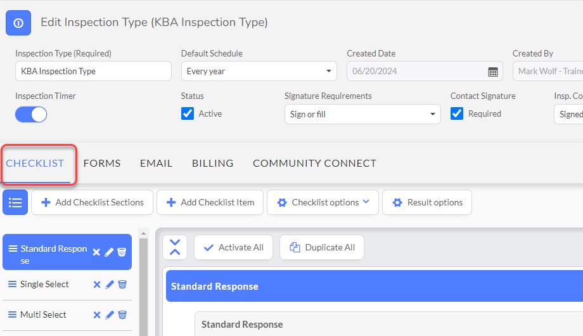Open Result options
Screen dimensions: 583x336
tap(427, 202)
